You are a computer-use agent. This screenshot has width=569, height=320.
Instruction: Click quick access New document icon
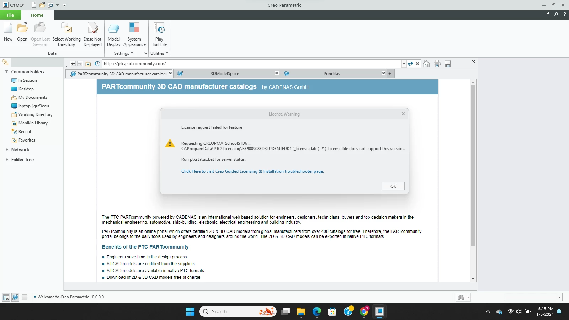click(x=34, y=5)
